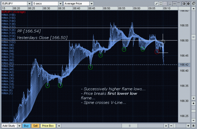This screenshot has height=129, width=197.
Task: Choose grid style with solid bottom line
Action: coord(170,3)
